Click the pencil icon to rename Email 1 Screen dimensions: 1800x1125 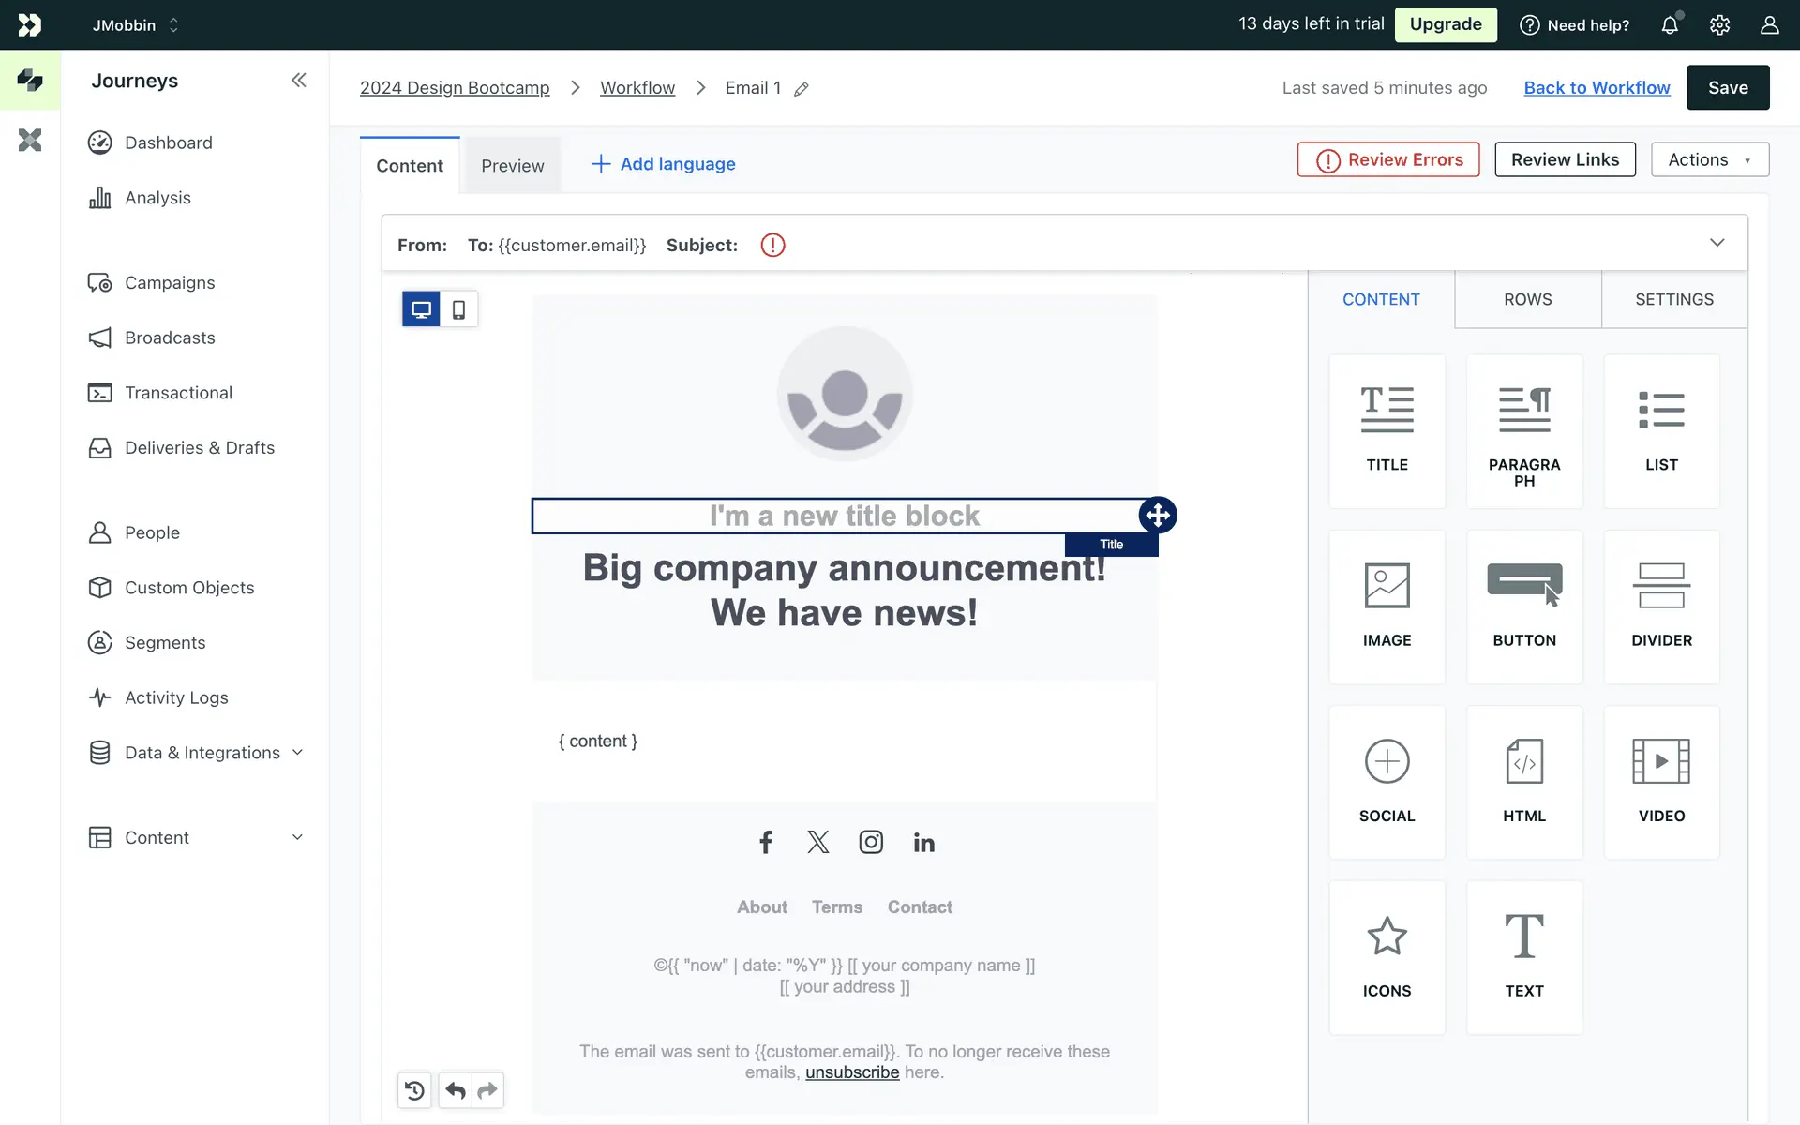point(802,89)
